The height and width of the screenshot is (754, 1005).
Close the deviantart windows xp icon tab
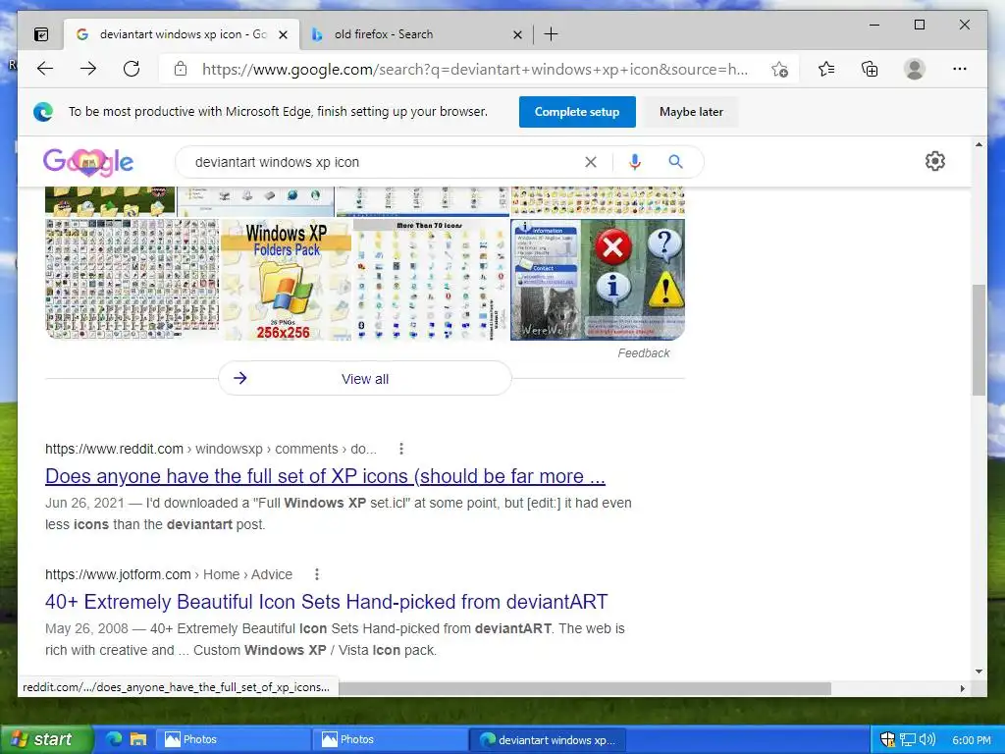click(x=284, y=34)
